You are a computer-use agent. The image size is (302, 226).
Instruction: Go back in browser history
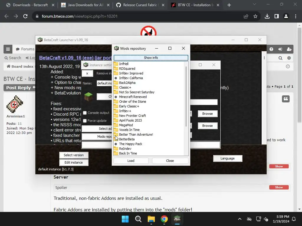tap(6, 16)
